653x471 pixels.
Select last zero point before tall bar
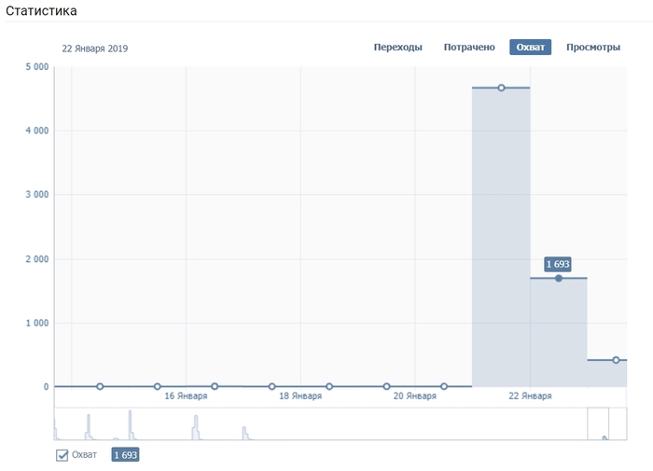444,386
